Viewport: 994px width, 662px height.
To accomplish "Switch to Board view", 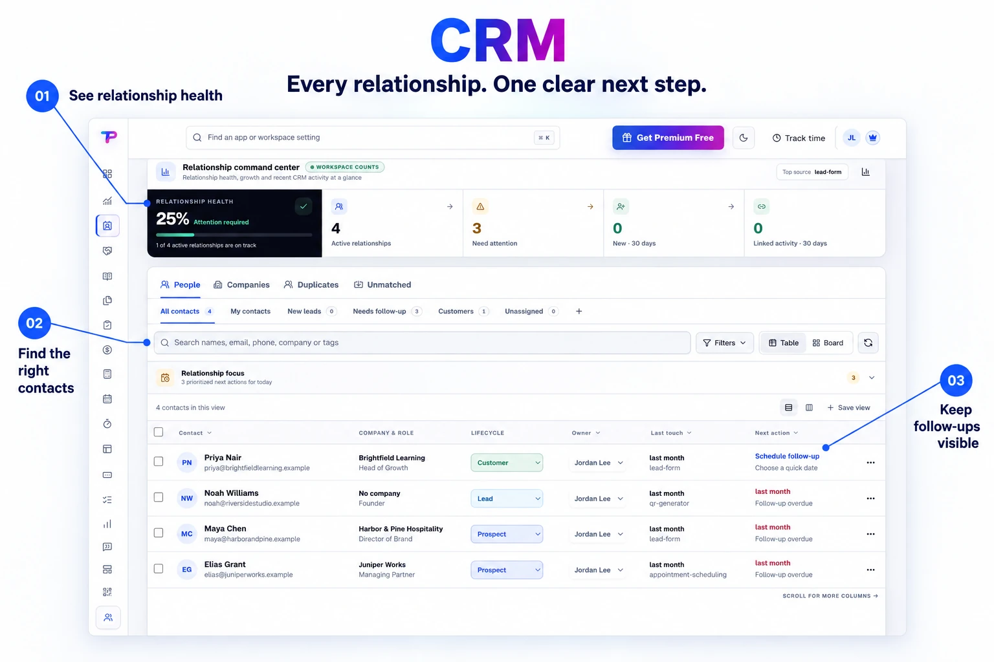I will click(828, 343).
